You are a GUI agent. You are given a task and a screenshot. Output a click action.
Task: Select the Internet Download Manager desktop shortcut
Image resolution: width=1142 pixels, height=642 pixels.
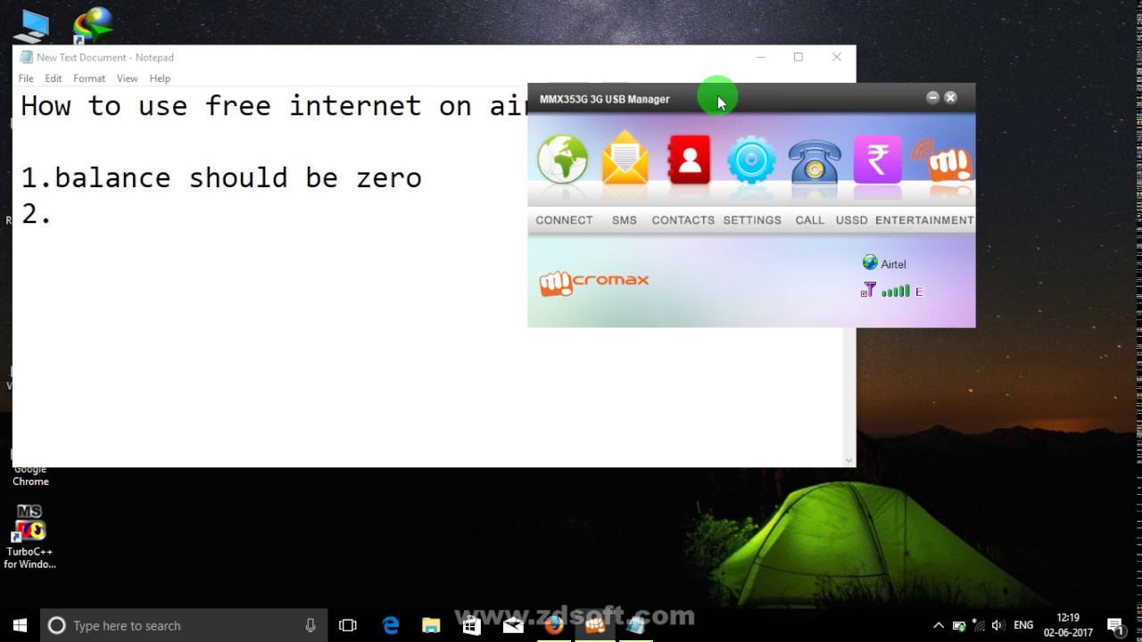[x=93, y=26]
